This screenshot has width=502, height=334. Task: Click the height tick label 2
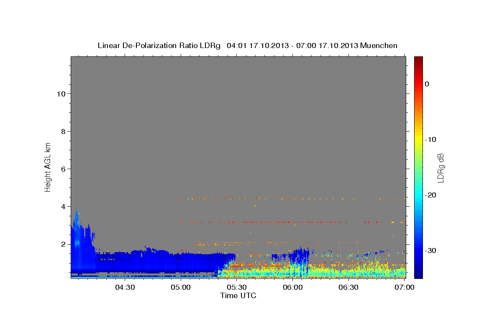[62, 244]
